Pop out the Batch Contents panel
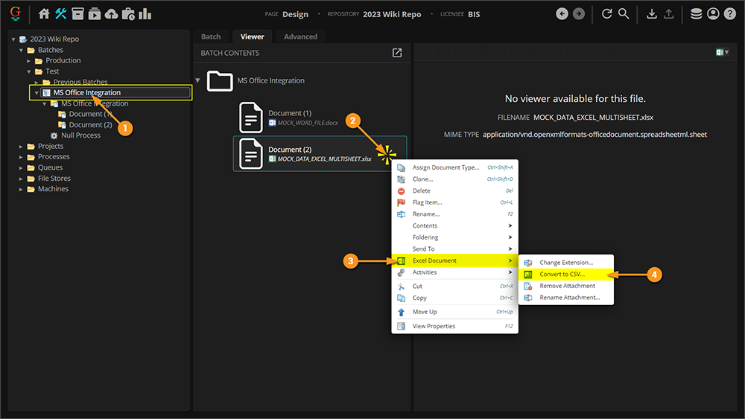The image size is (745, 419). tap(397, 53)
